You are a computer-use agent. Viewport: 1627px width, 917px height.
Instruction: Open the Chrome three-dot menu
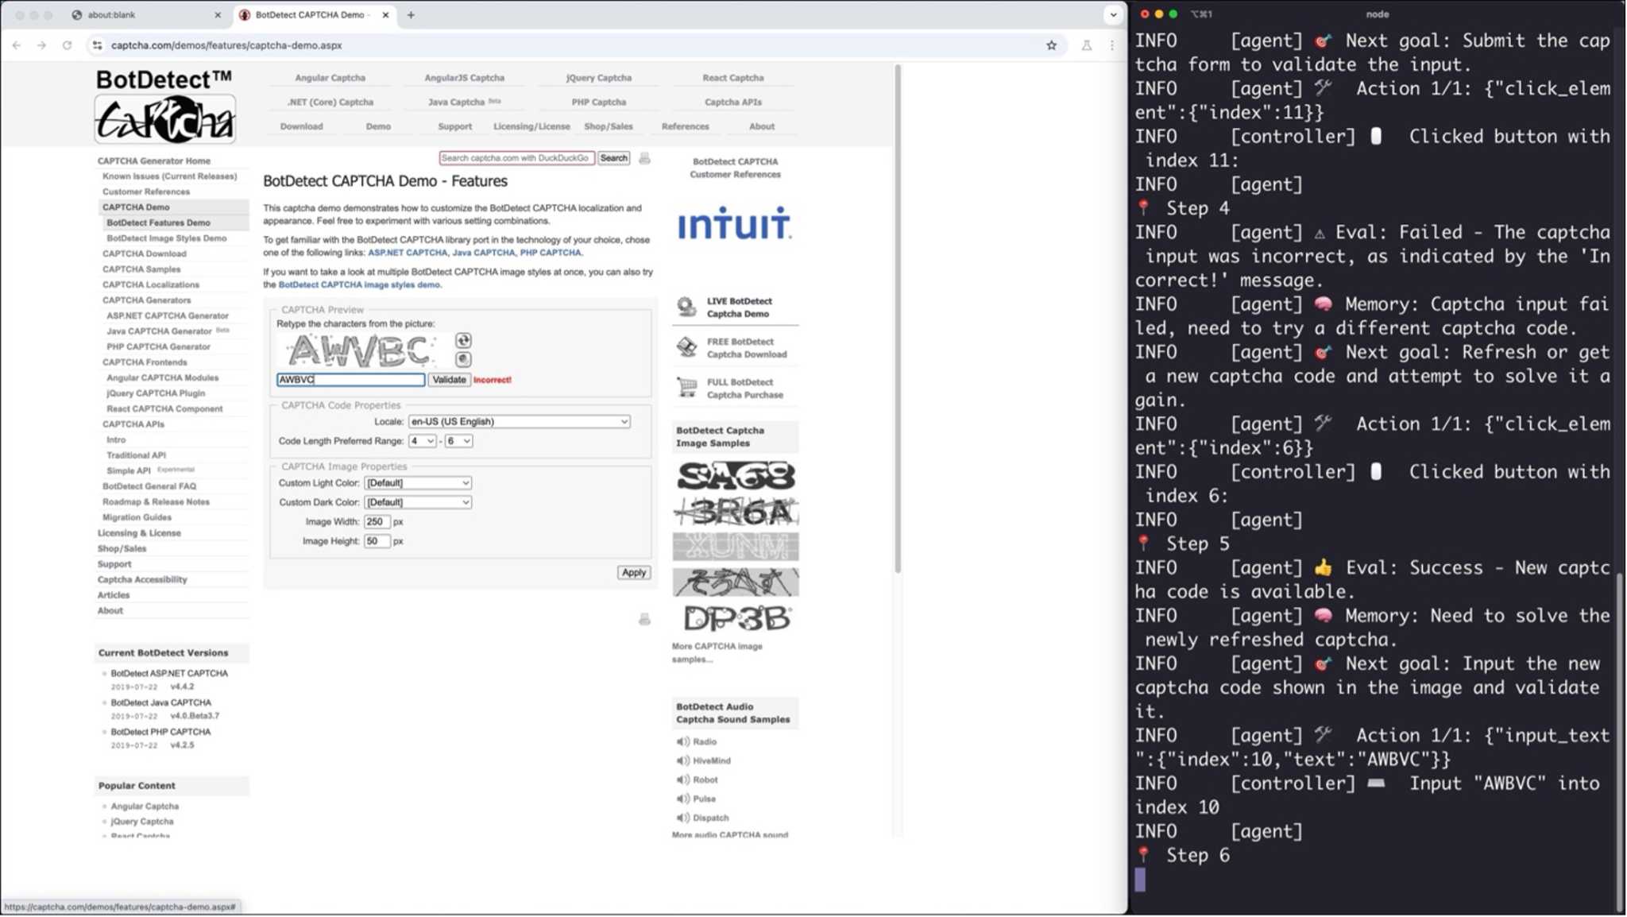(1111, 45)
